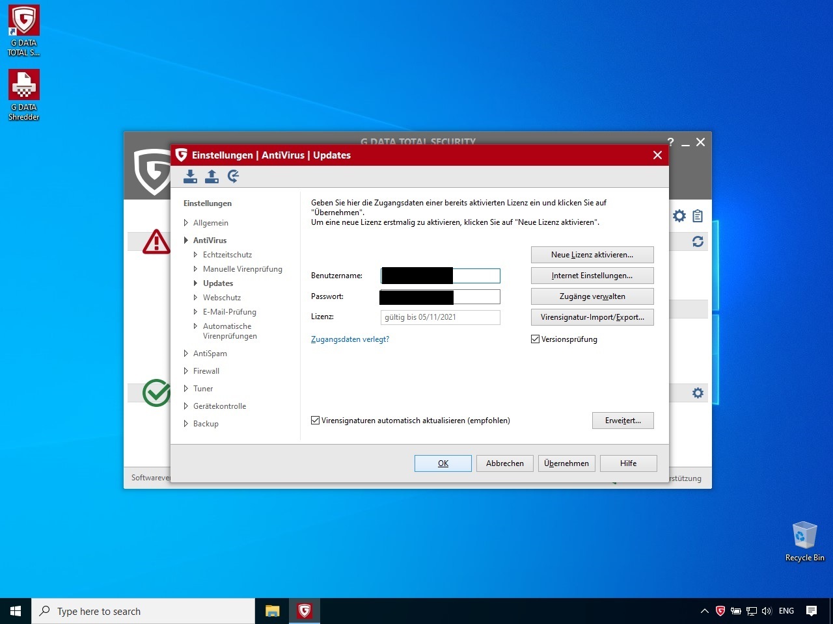The height and width of the screenshot is (624, 833).
Task: Expand the Allgemein tree node
Action: coord(186,223)
